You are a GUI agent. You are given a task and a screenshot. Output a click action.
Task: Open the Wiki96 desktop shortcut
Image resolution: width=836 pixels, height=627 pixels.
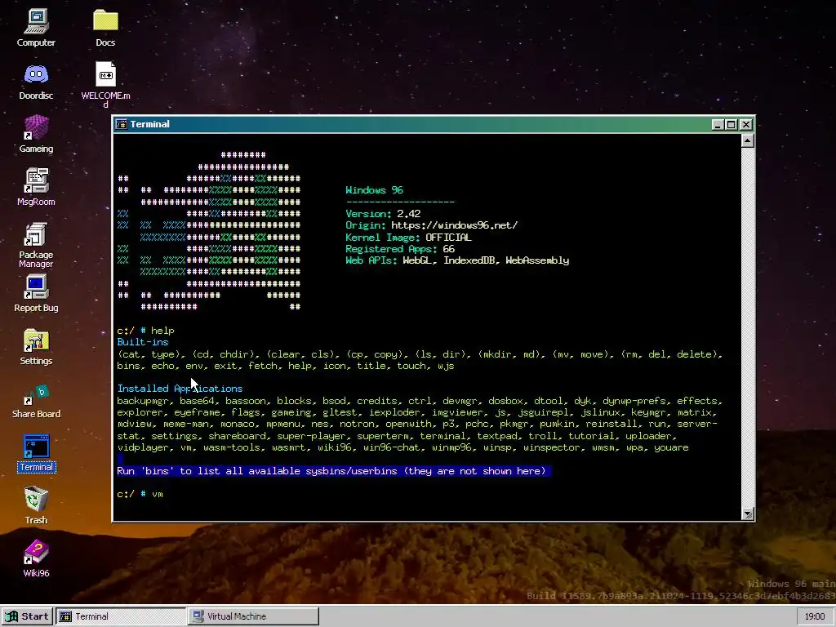pos(36,558)
